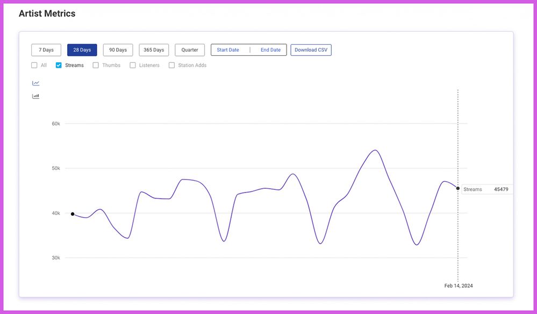Enable the Listeners checkbox
537x314 pixels.
(x=133, y=66)
